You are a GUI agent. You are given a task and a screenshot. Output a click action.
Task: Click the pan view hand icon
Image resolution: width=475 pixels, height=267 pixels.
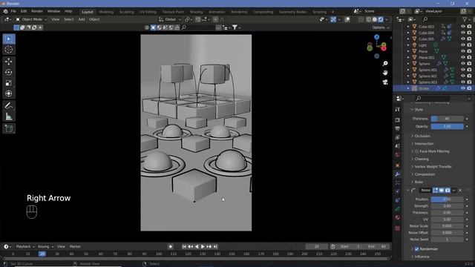coord(385,73)
